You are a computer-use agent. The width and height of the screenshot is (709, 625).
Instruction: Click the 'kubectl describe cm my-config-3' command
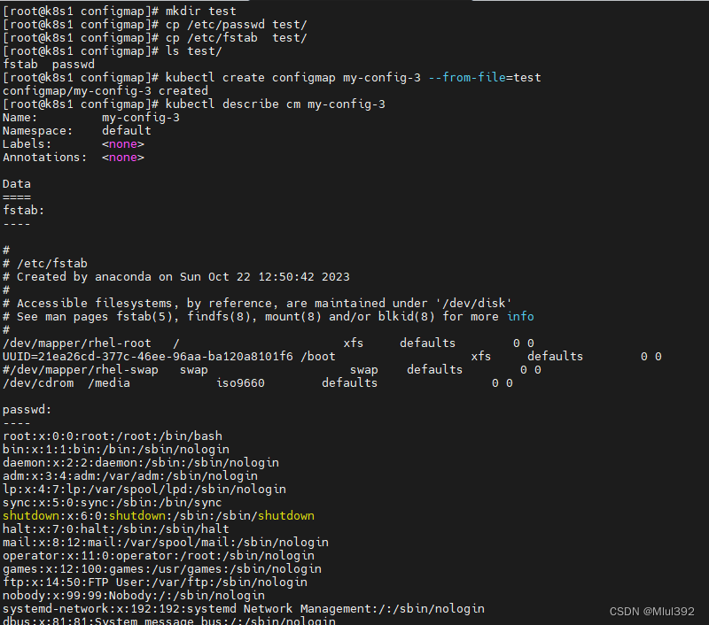click(x=275, y=104)
